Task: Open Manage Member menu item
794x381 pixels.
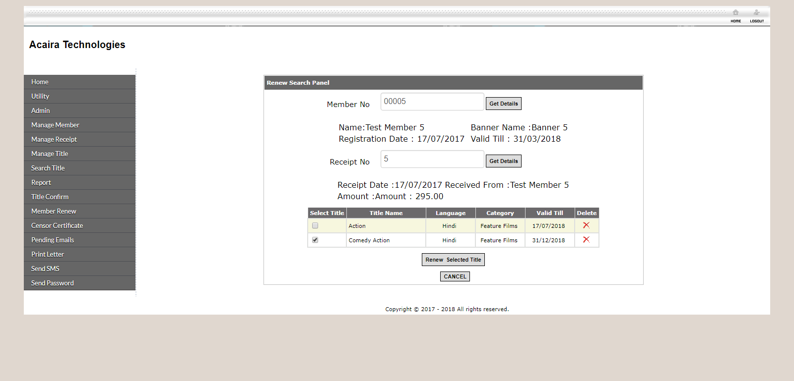Action: click(x=55, y=125)
